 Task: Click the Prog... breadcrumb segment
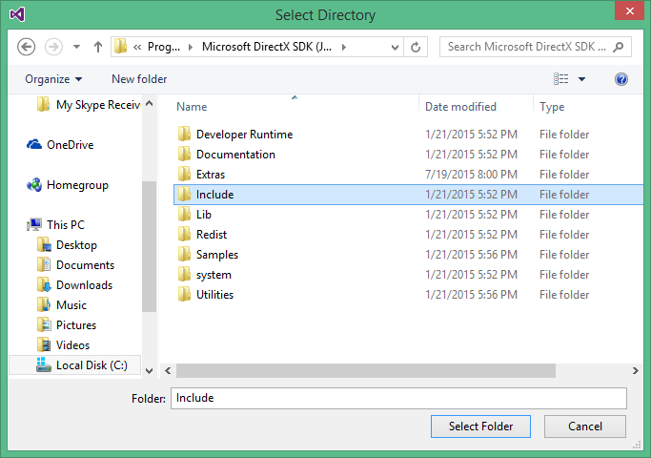tap(164, 47)
